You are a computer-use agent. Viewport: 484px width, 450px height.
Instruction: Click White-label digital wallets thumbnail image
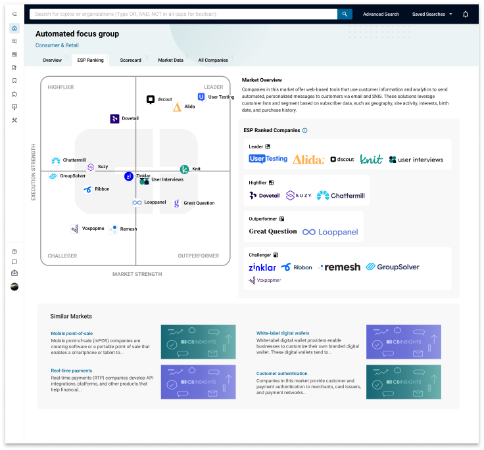pyautogui.click(x=404, y=342)
